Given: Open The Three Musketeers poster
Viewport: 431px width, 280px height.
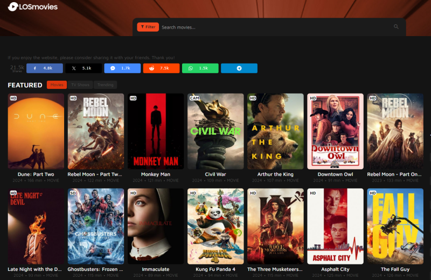Looking at the screenshot, I should click(275, 226).
